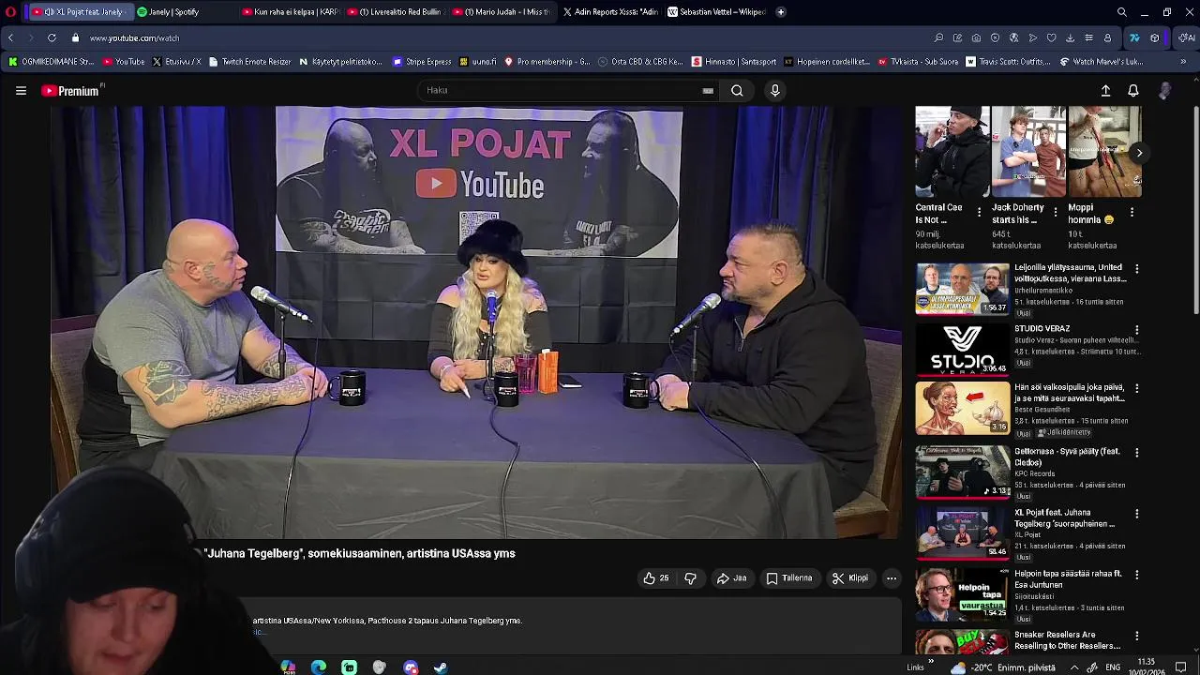Dislike the video with thumbs down

690,578
